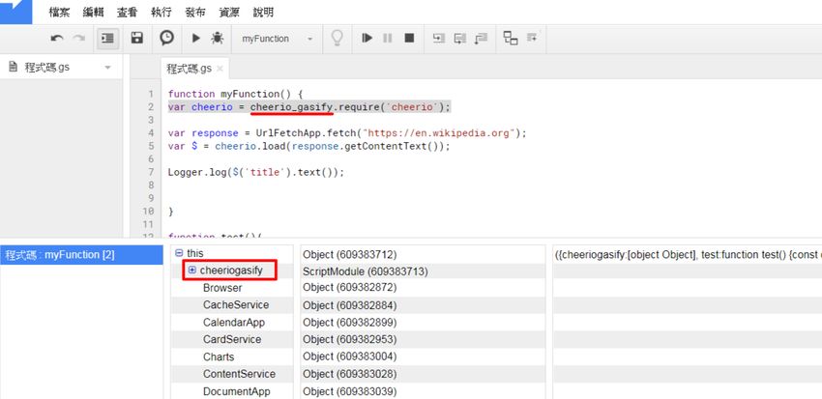Click the Object (609383712) type cell
The image size is (822, 399).
click(x=423, y=254)
